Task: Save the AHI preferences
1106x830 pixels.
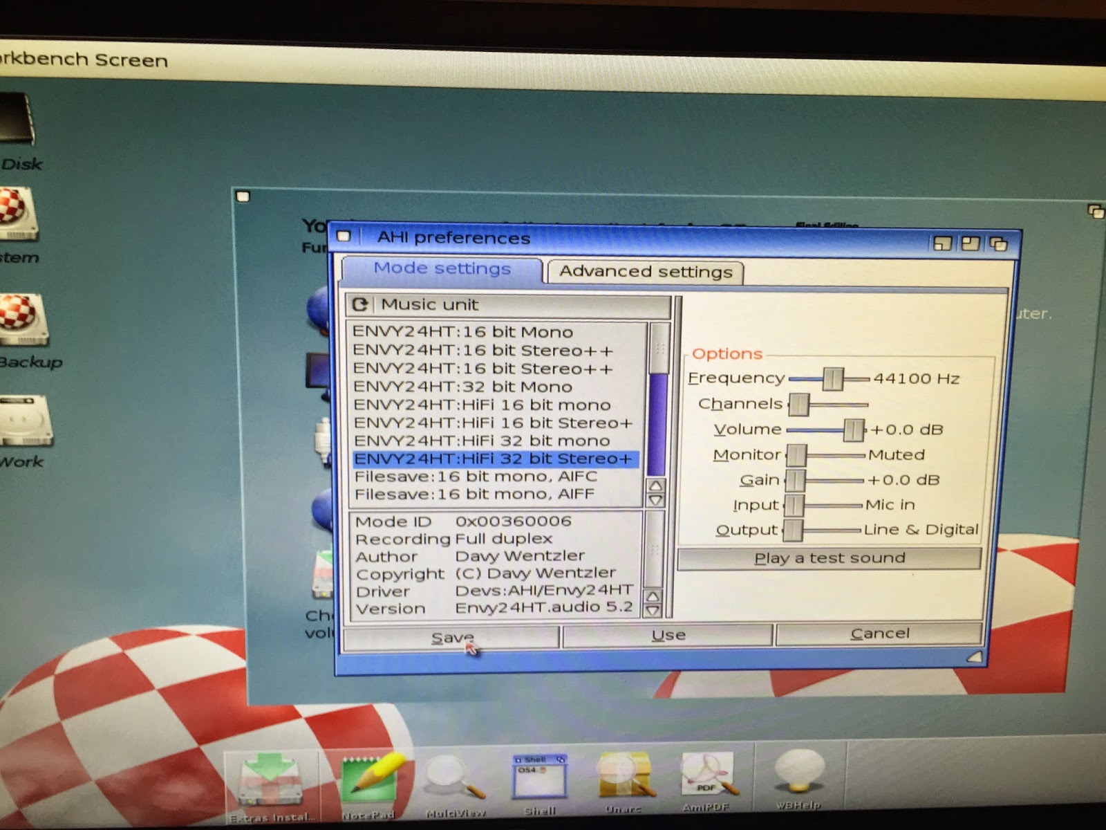Action: [x=451, y=637]
